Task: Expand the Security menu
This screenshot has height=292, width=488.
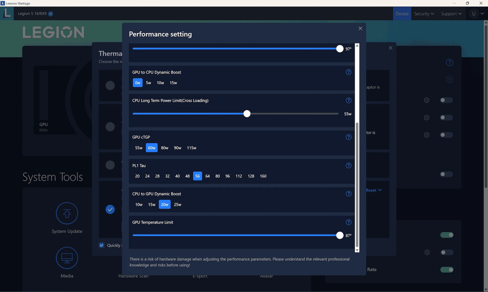Action: (x=424, y=14)
